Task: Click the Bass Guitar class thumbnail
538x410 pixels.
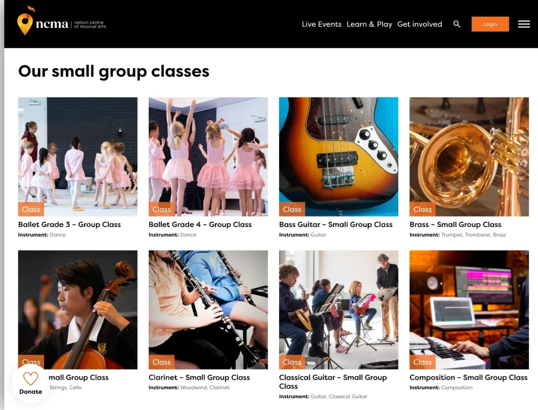Action: (x=339, y=157)
